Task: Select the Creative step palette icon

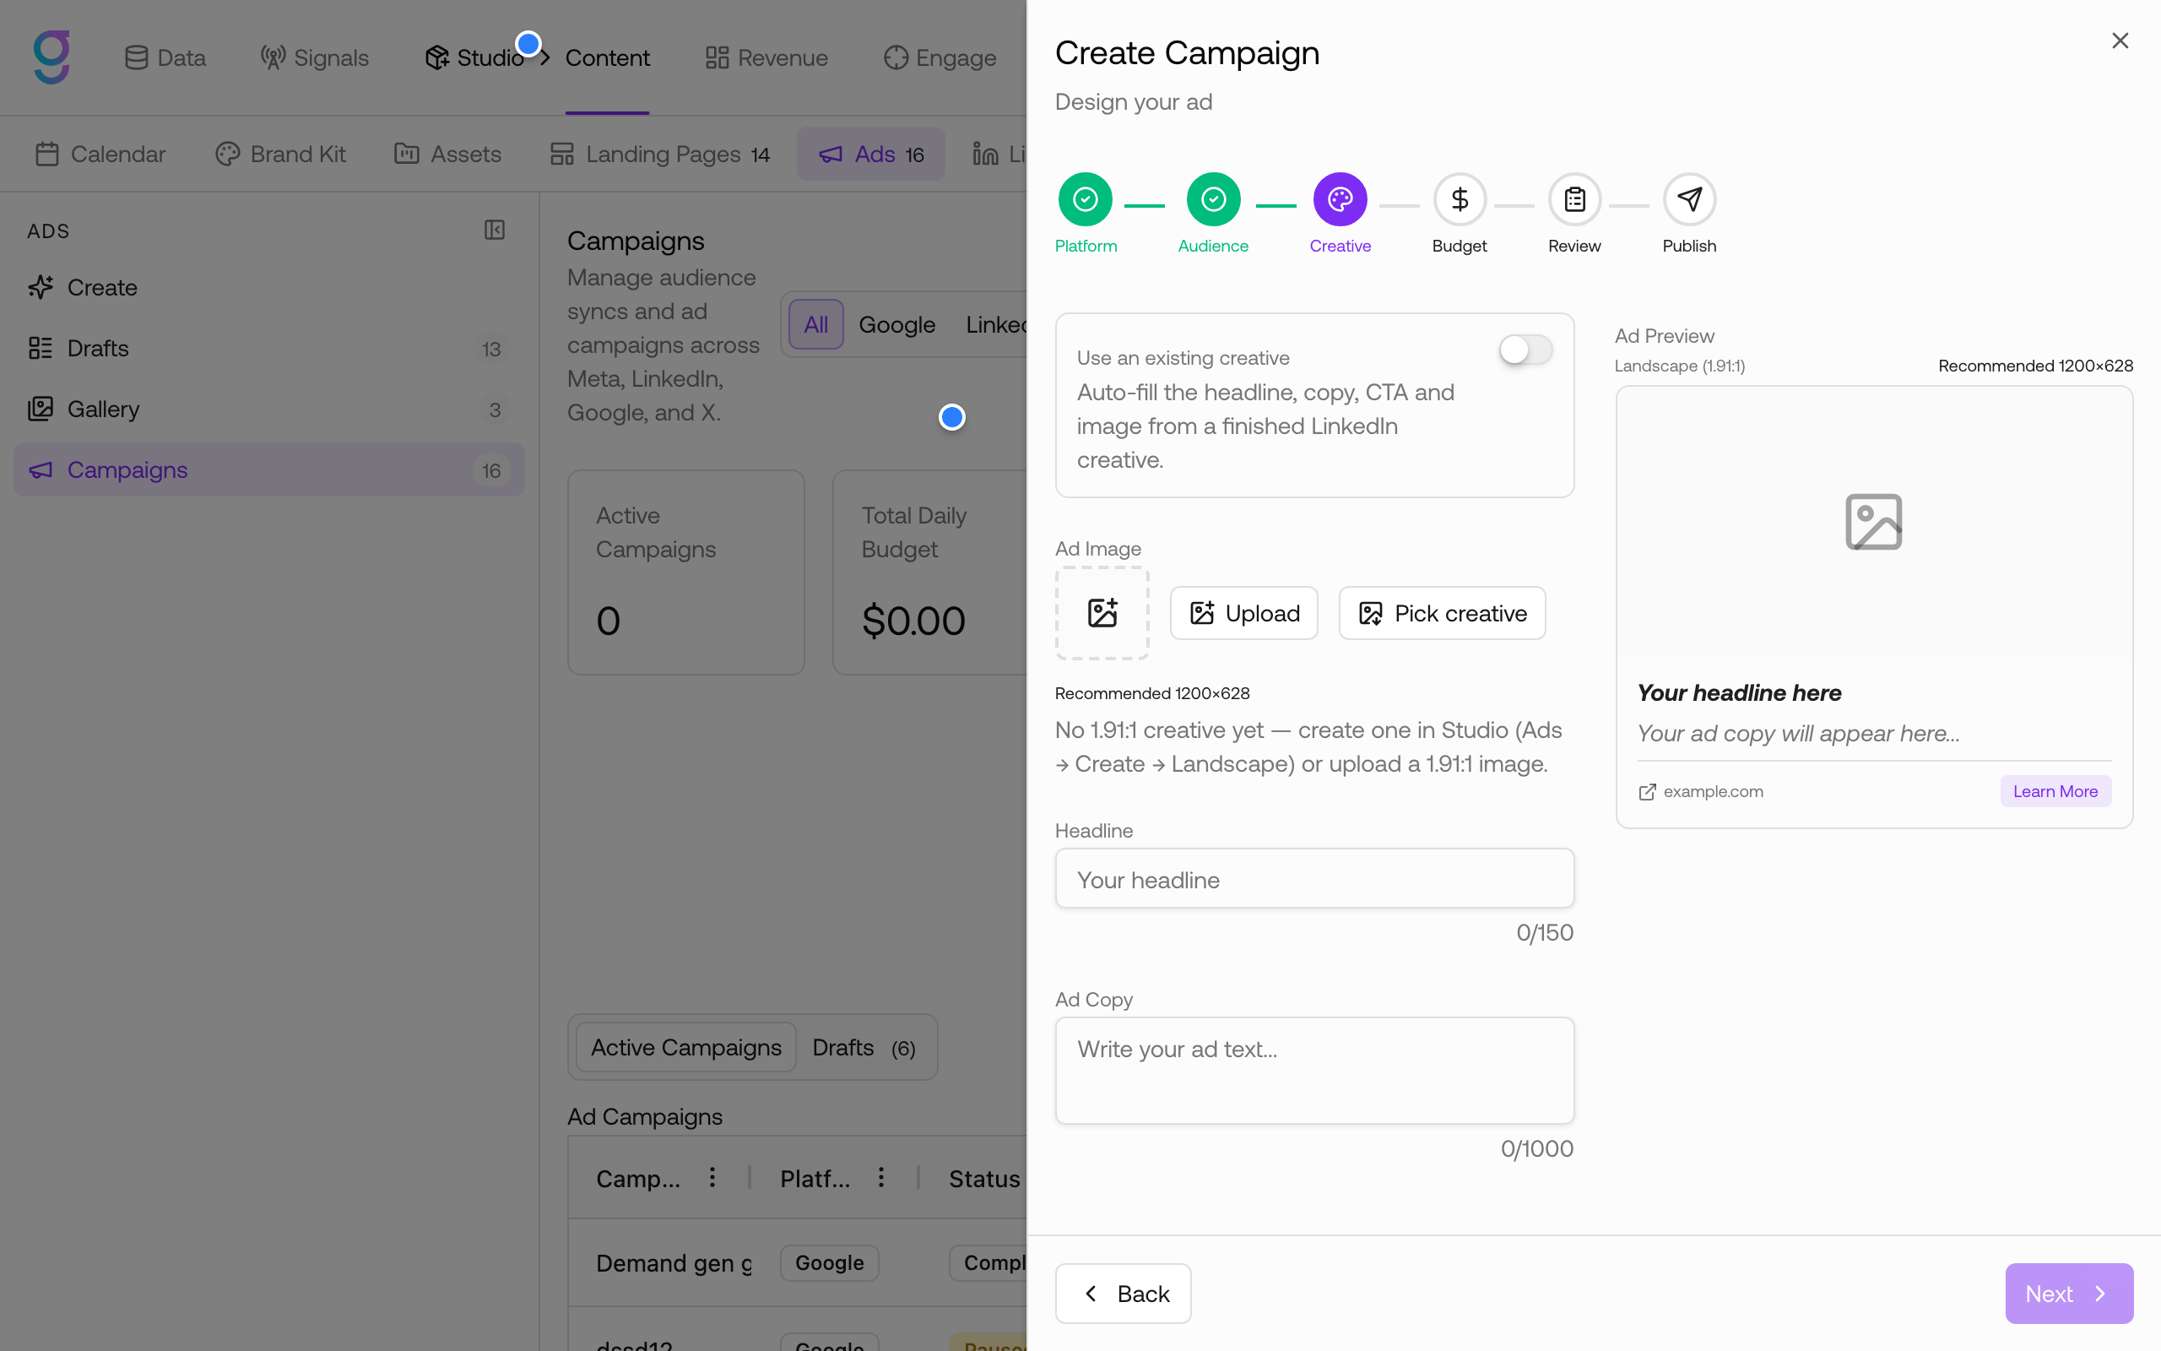Action: pos(1340,199)
